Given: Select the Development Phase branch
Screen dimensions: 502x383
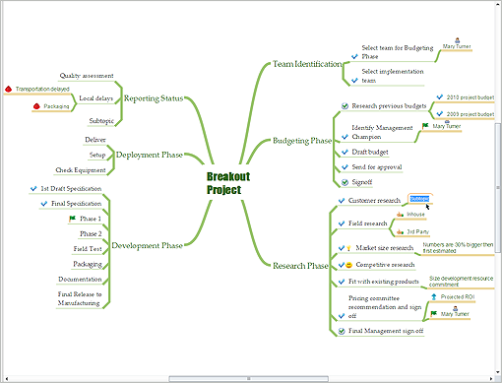Looking at the screenshot, I should [x=147, y=245].
